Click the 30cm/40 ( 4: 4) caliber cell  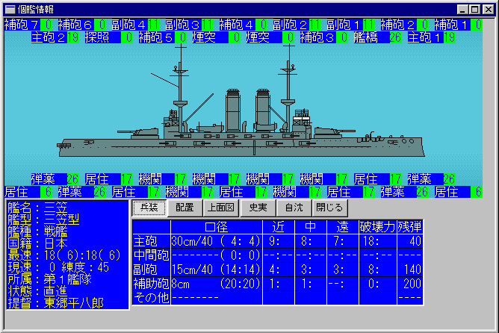pyautogui.click(x=217, y=241)
